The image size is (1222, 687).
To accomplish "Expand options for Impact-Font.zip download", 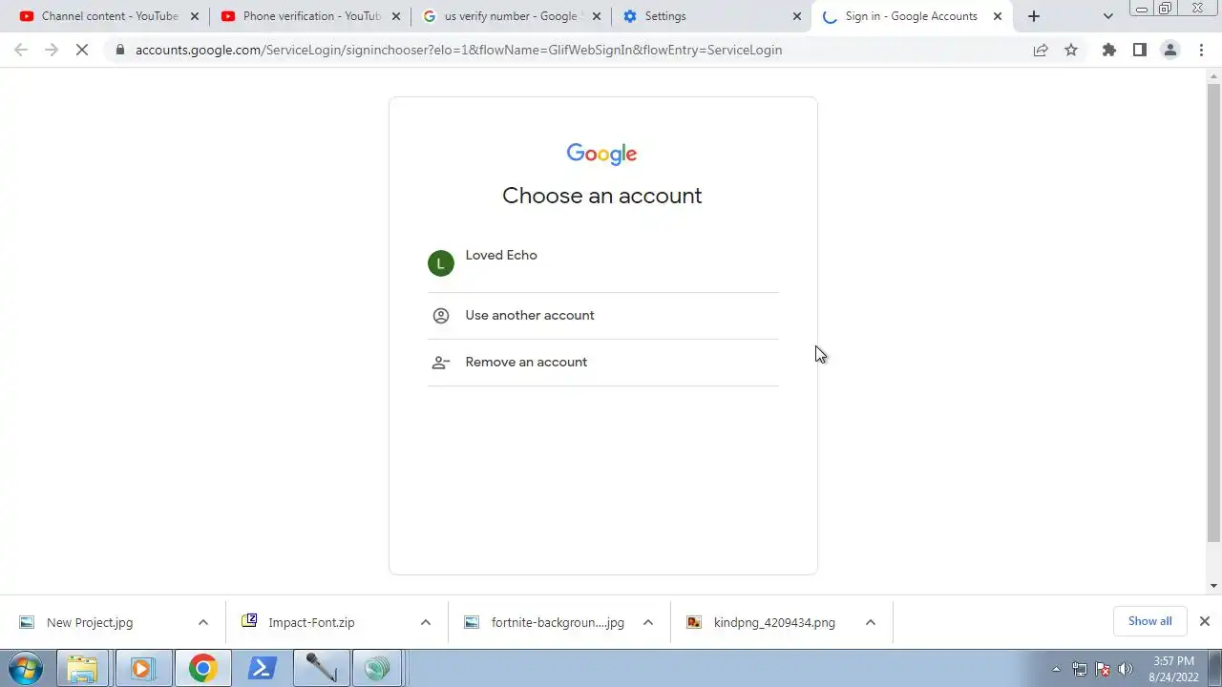I will [x=425, y=622].
